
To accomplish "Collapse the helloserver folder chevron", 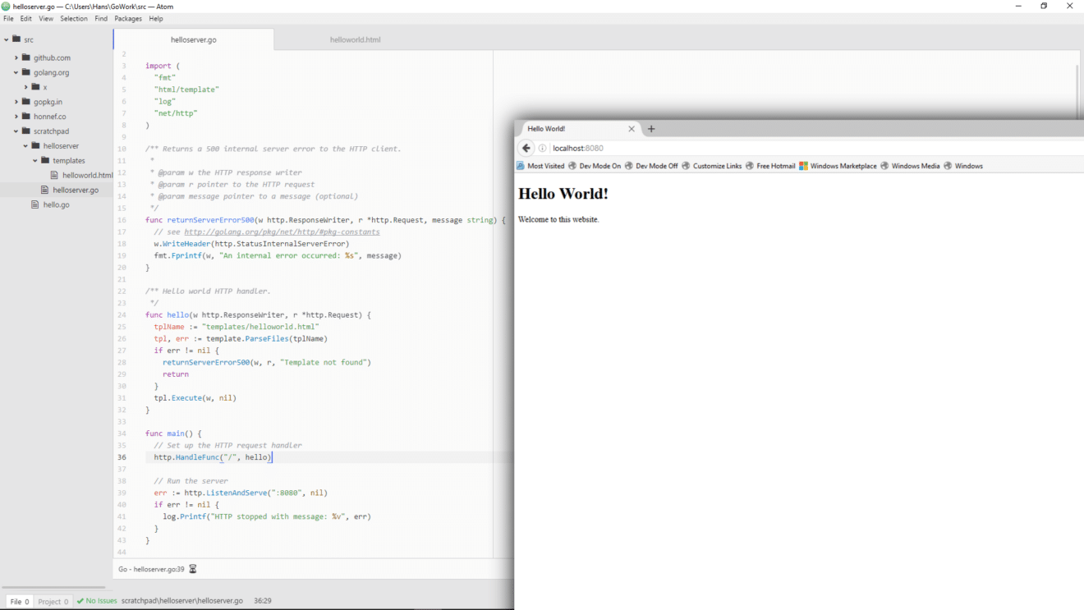I will (x=25, y=146).
